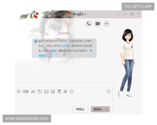157x125 pixels.
Task: Click the send file folder icon
Action: [x=40, y=91]
